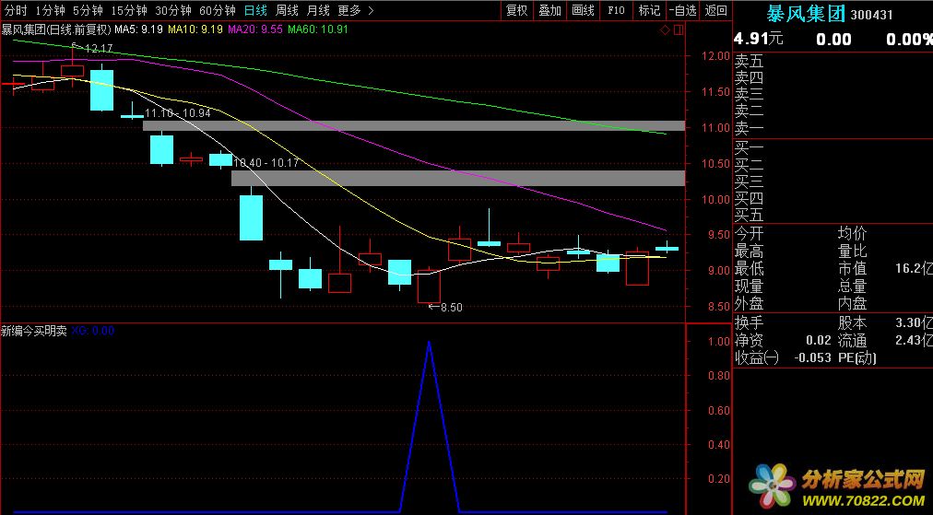Click the 标记 mark button
The width and height of the screenshot is (933, 515).
[649, 10]
